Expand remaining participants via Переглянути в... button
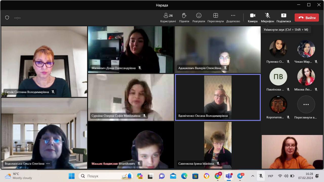This screenshot has height=182, width=324. [306, 104]
